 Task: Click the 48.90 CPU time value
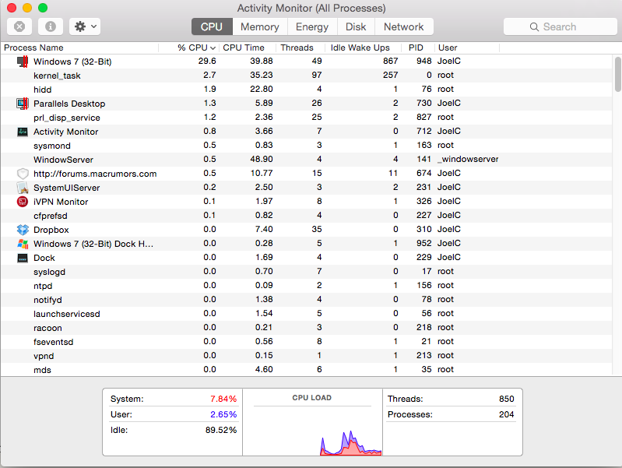(261, 159)
